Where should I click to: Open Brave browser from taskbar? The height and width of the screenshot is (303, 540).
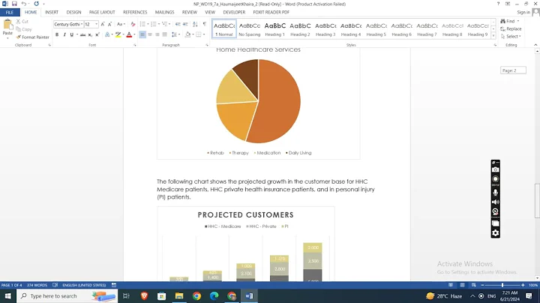[x=144, y=296]
